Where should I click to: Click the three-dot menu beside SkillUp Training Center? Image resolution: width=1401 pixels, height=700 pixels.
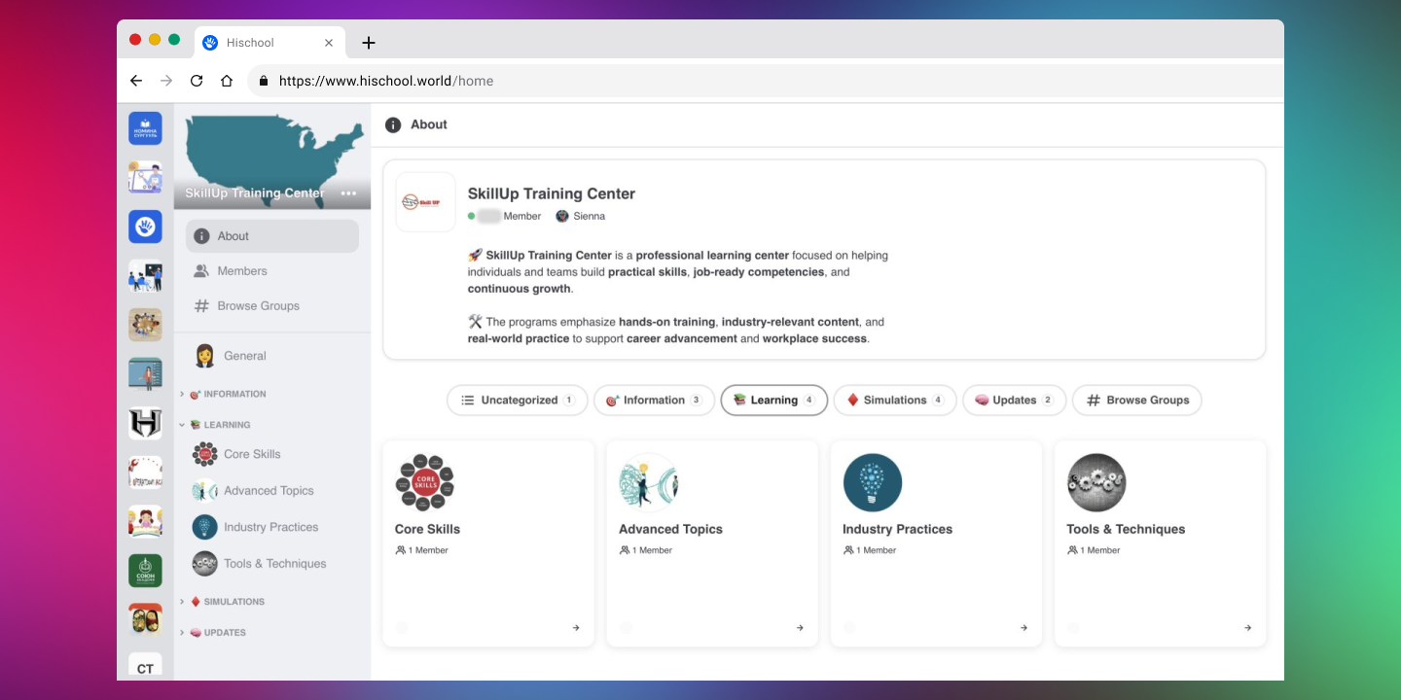(x=348, y=193)
